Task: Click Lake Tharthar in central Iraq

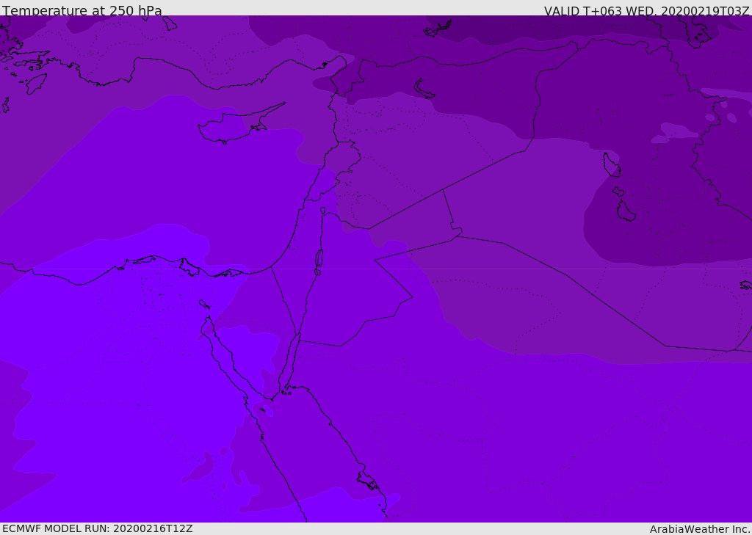Action: 611,165
